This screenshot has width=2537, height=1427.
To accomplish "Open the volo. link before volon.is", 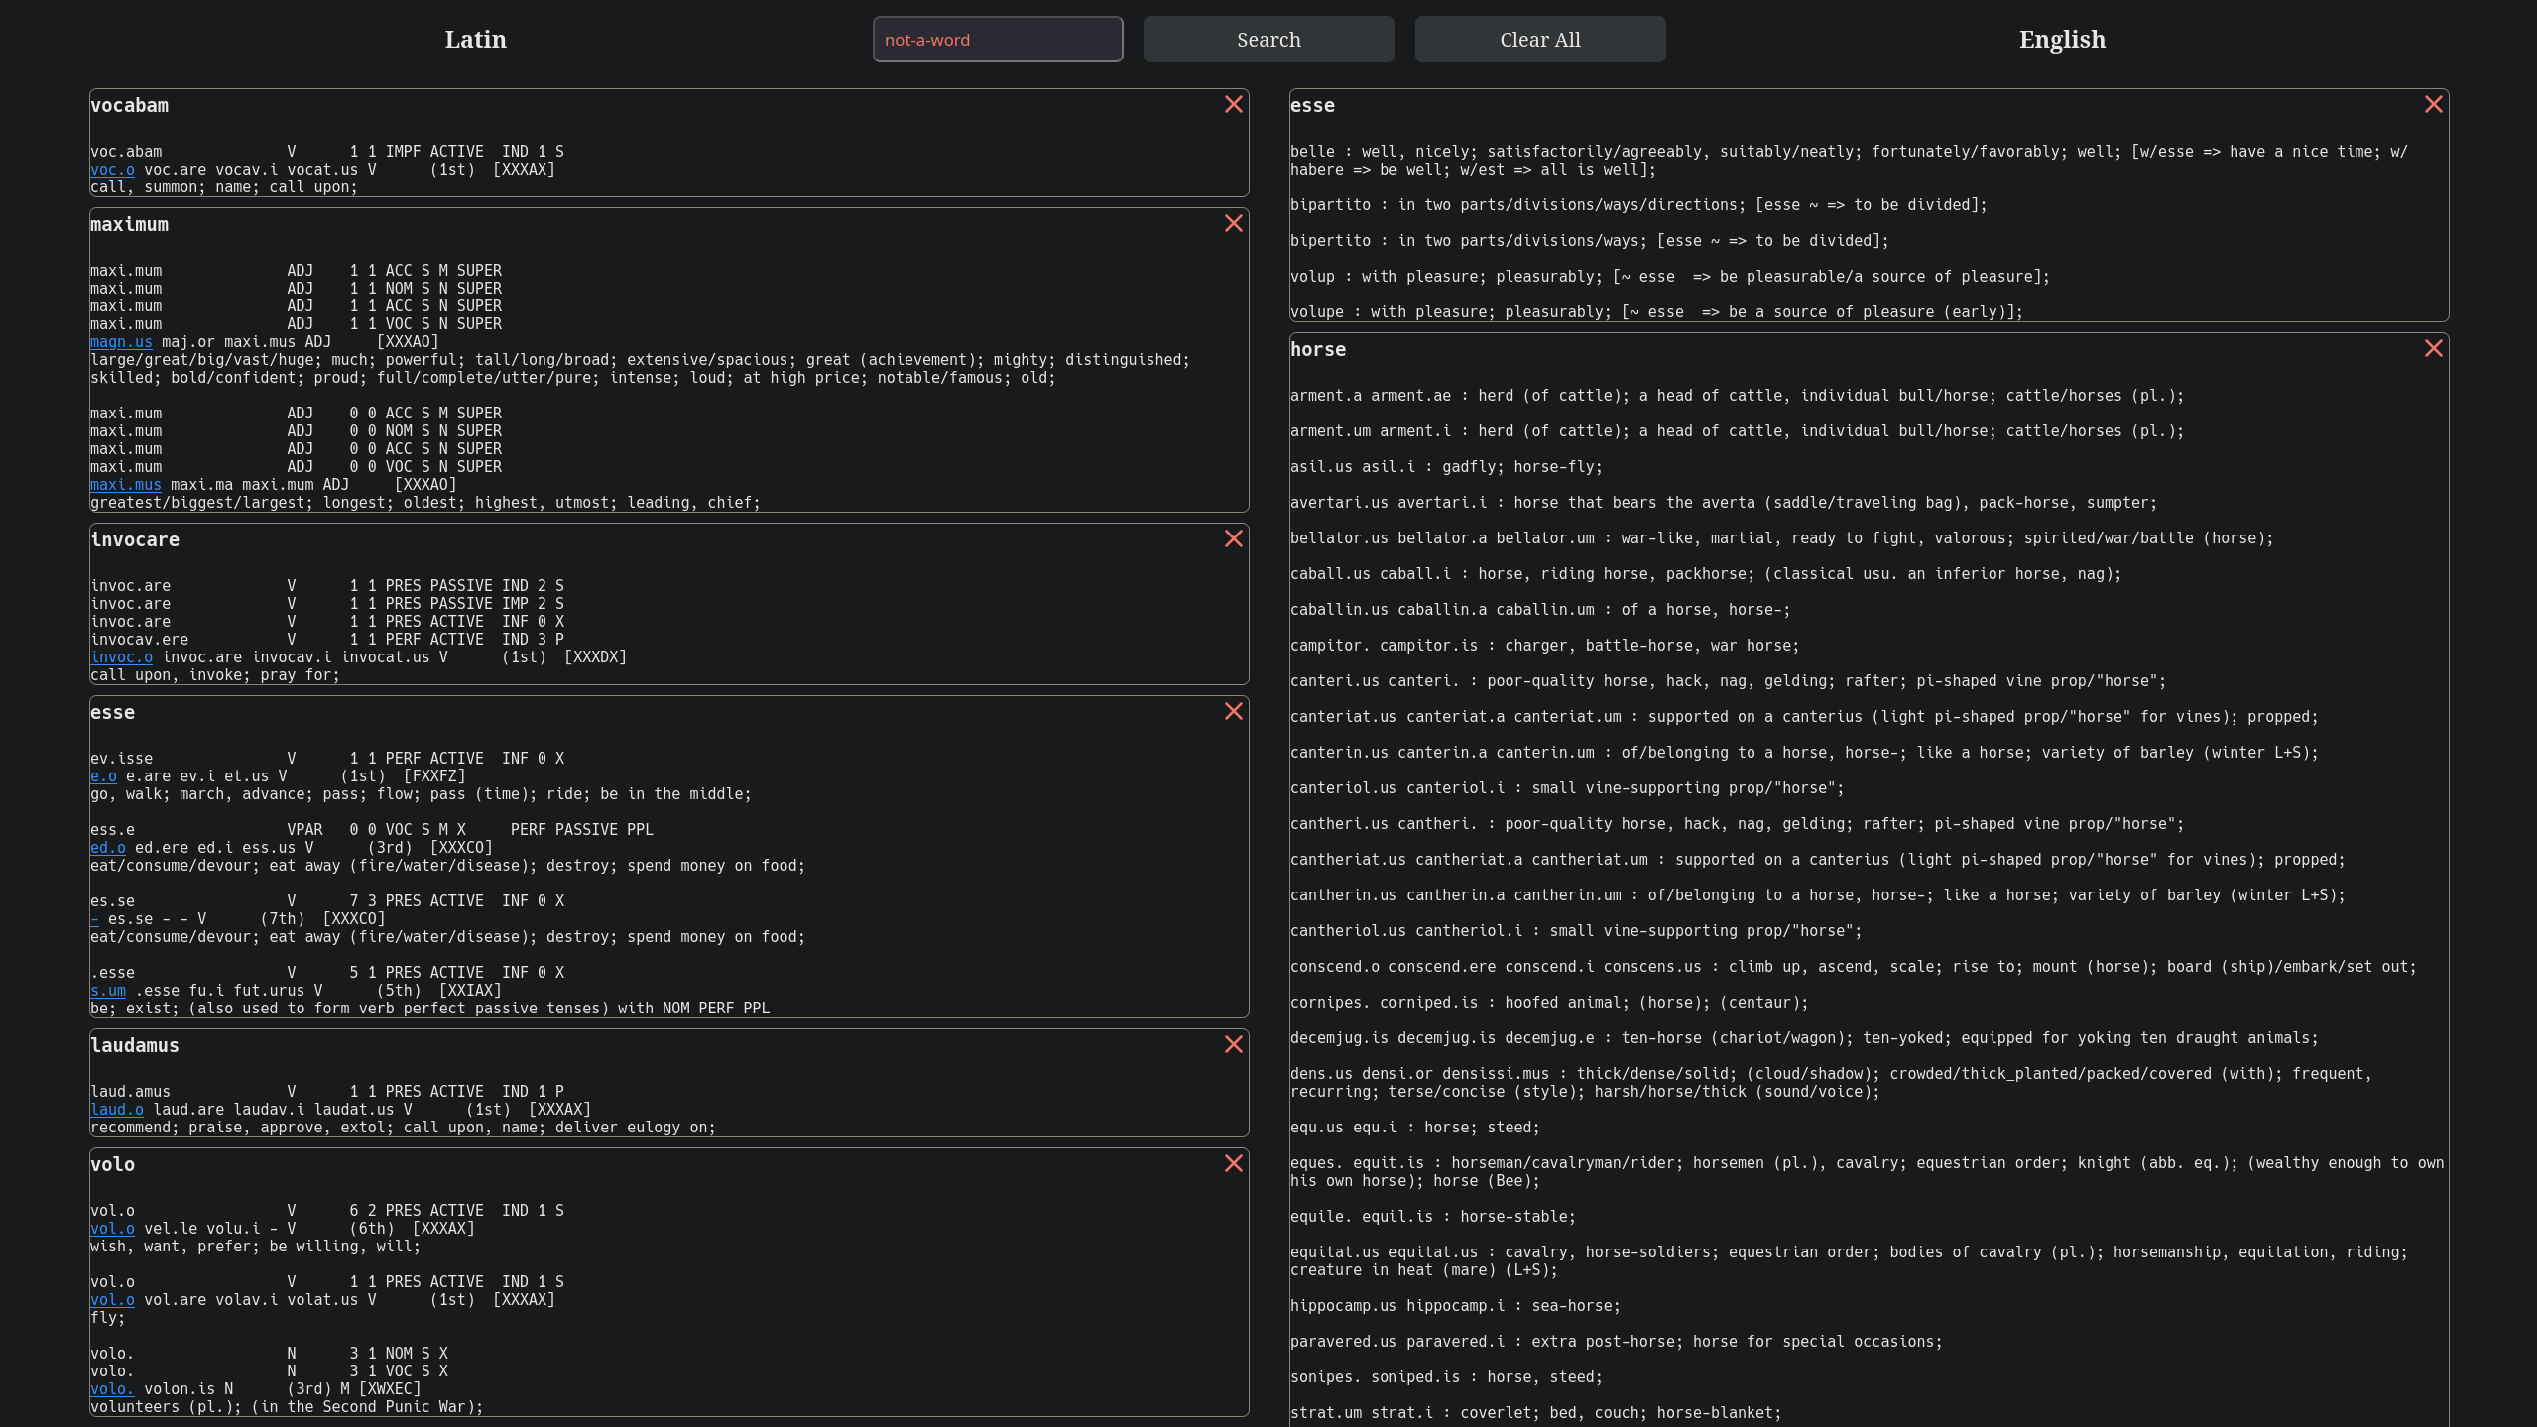I will click(x=112, y=1389).
